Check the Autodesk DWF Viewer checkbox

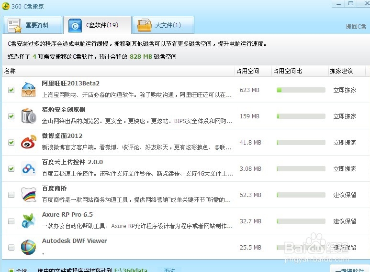(x=11, y=247)
